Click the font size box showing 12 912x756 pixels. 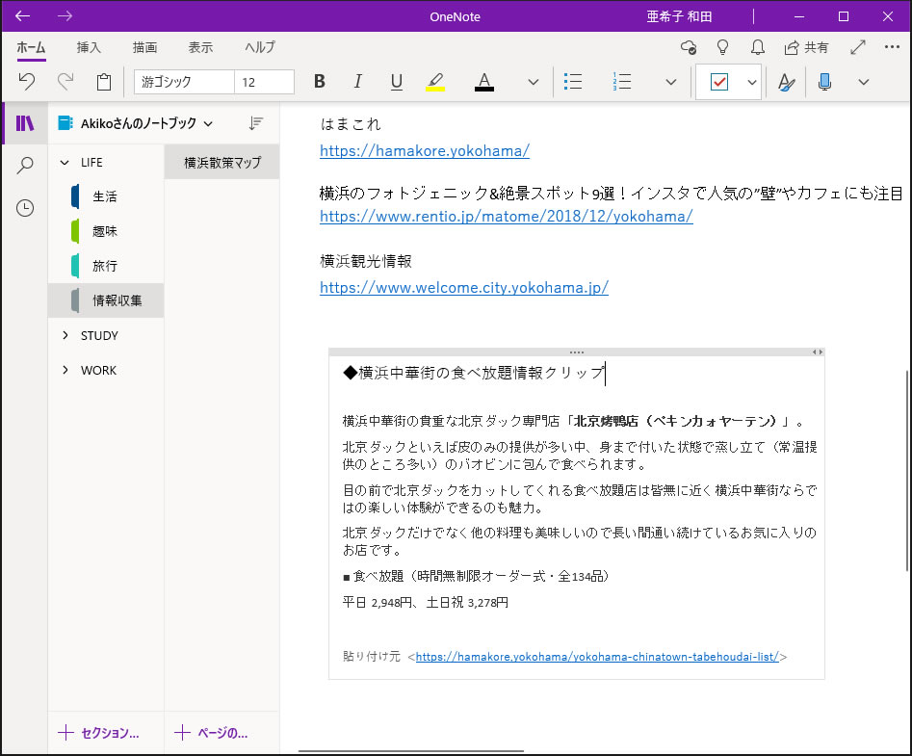[264, 82]
